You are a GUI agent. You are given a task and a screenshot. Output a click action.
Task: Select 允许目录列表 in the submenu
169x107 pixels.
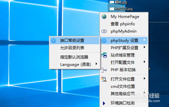click(x=75, y=48)
